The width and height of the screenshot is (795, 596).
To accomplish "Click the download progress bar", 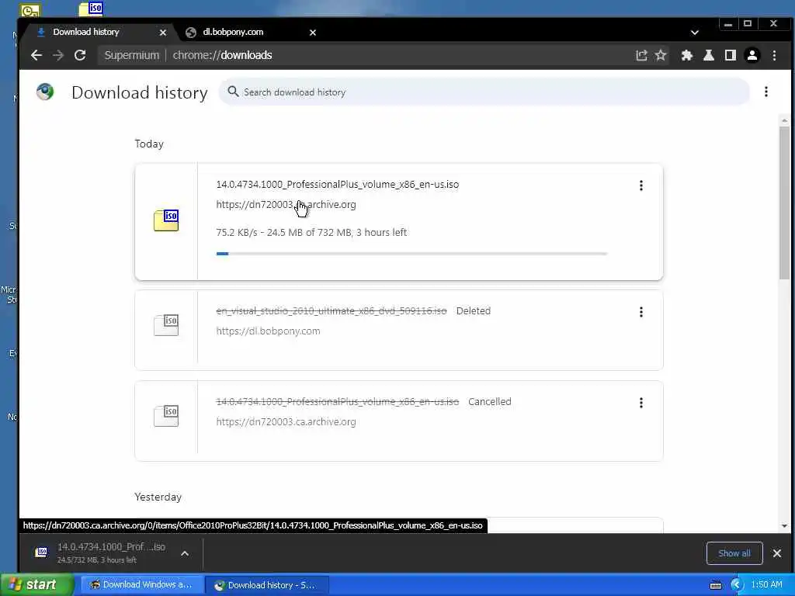I will tap(411, 254).
